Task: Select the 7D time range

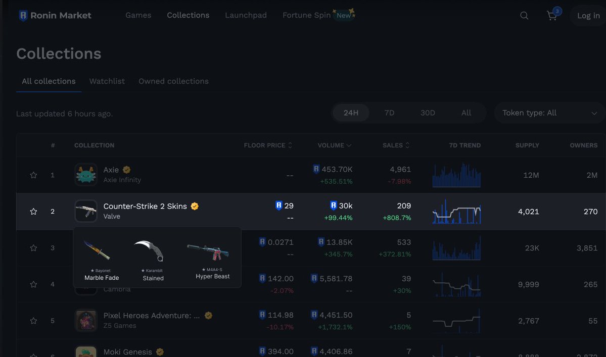Action: click(389, 113)
